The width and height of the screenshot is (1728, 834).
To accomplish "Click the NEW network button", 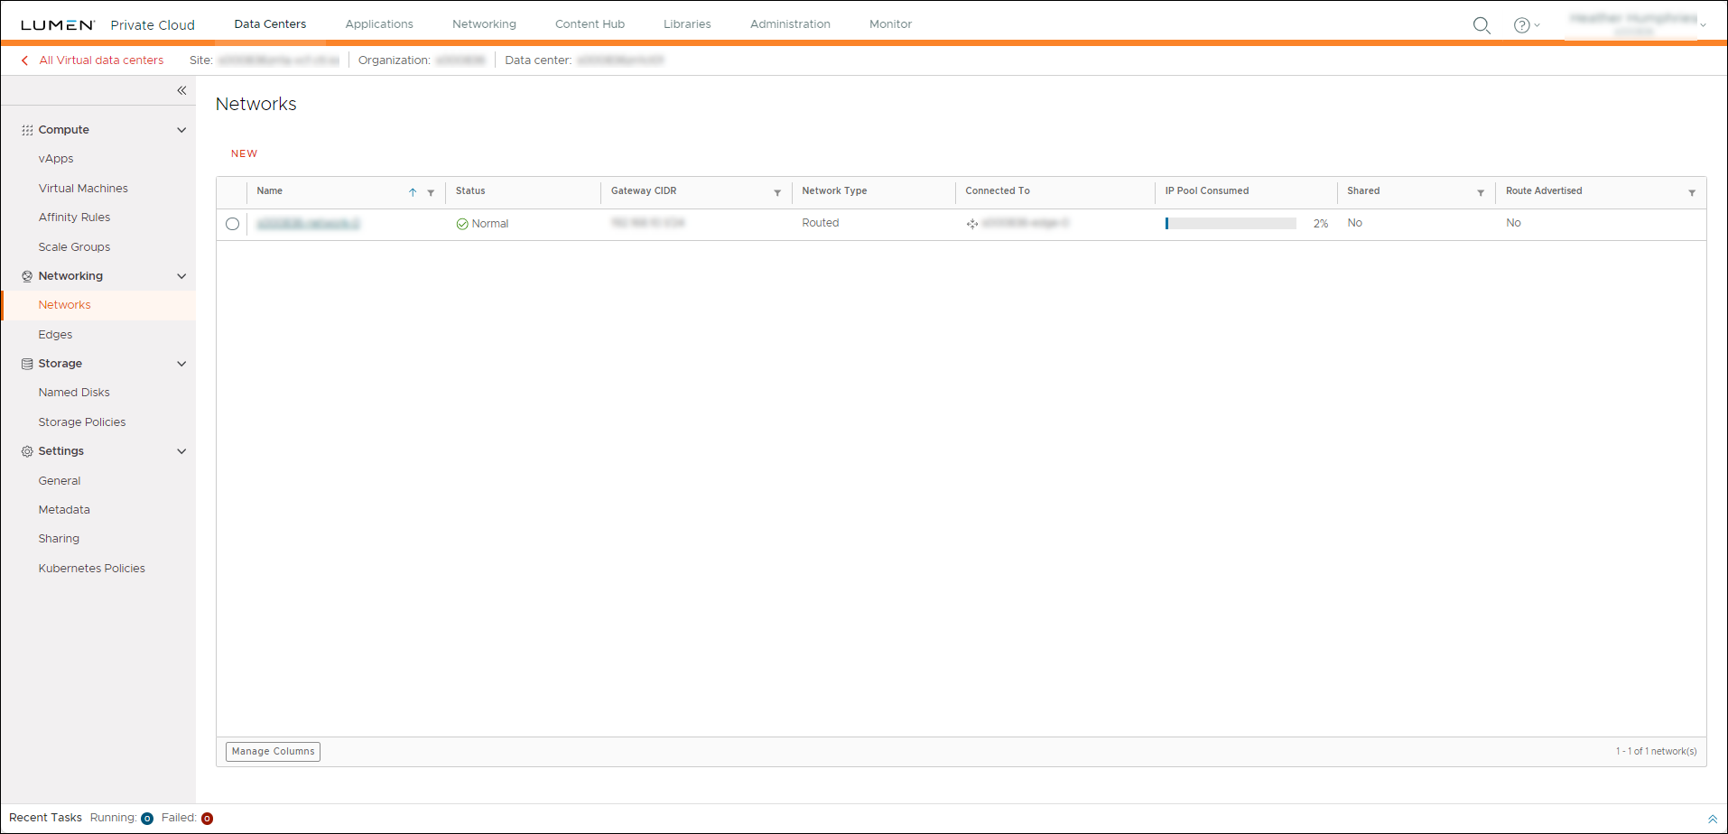I will [244, 153].
